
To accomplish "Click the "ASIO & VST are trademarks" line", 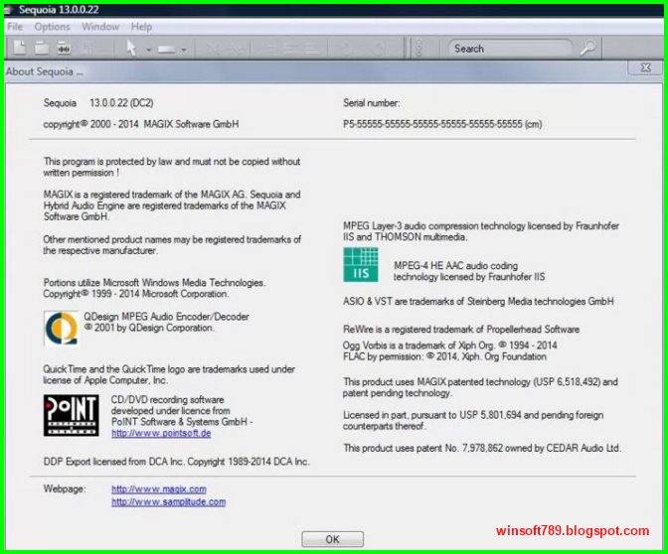I will pos(478,302).
